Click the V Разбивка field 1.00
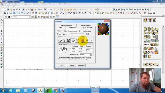Screen dimensions: 165x93 tap(75, 51)
